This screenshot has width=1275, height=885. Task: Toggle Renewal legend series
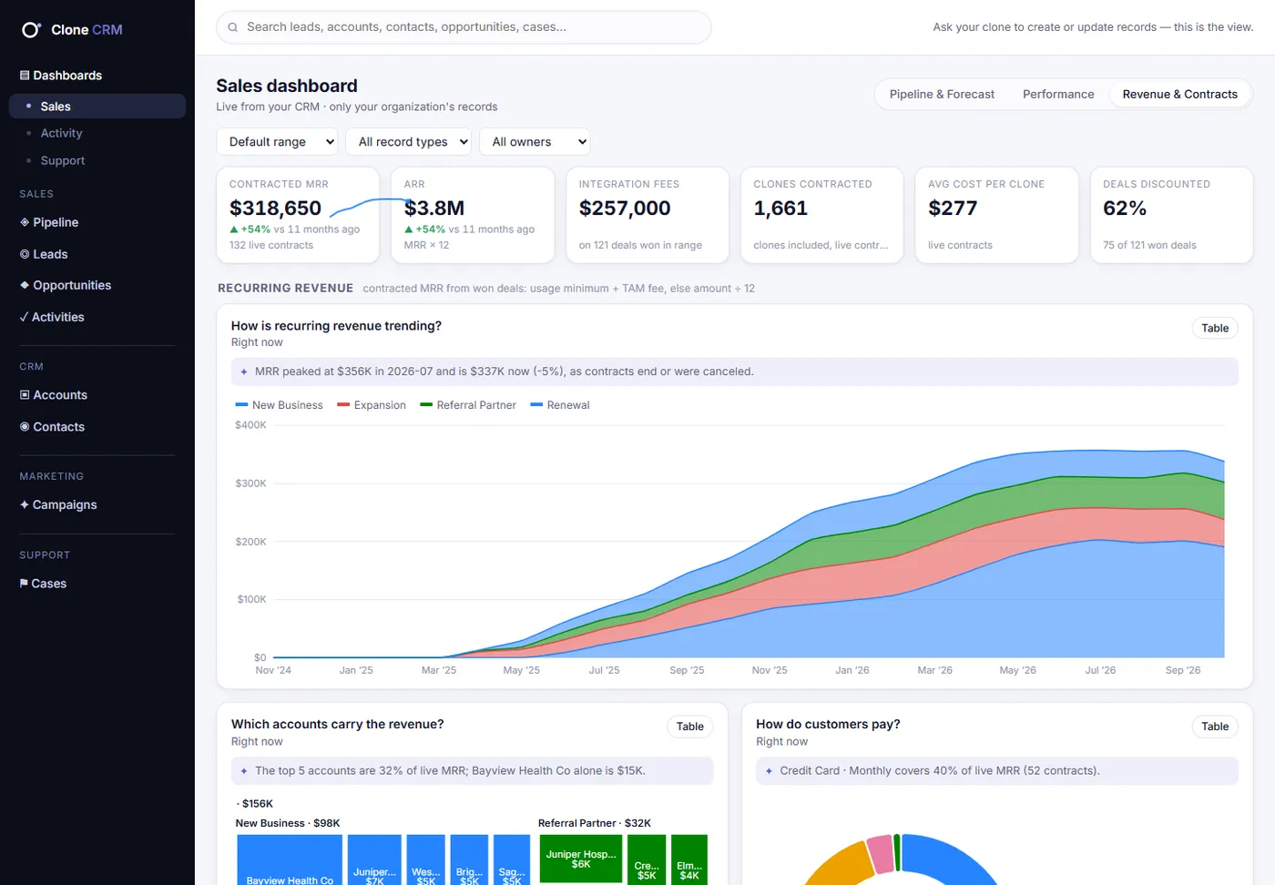click(x=560, y=405)
